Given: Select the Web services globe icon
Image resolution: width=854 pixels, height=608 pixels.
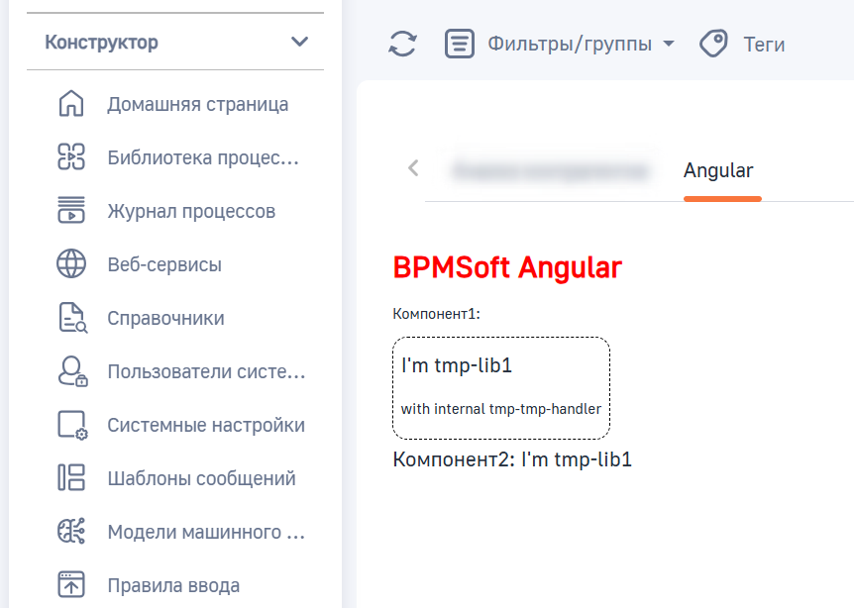Looking at the screenshot, I should click(71, 264).
